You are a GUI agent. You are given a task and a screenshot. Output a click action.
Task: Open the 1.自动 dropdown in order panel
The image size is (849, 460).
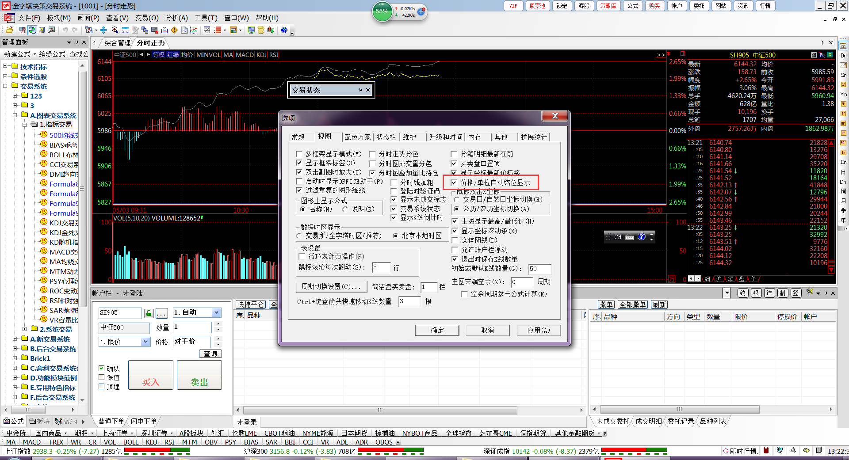point(216,312)
